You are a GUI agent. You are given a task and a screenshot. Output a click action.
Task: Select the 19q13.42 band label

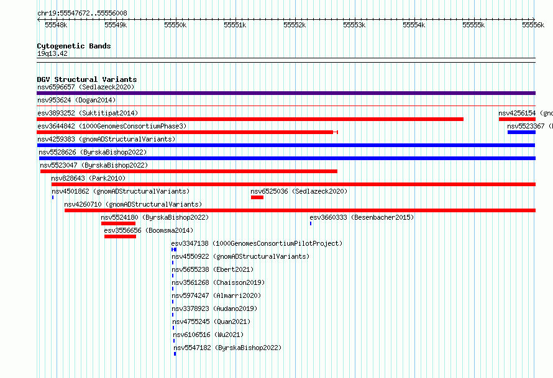click(x=52, y=53)
